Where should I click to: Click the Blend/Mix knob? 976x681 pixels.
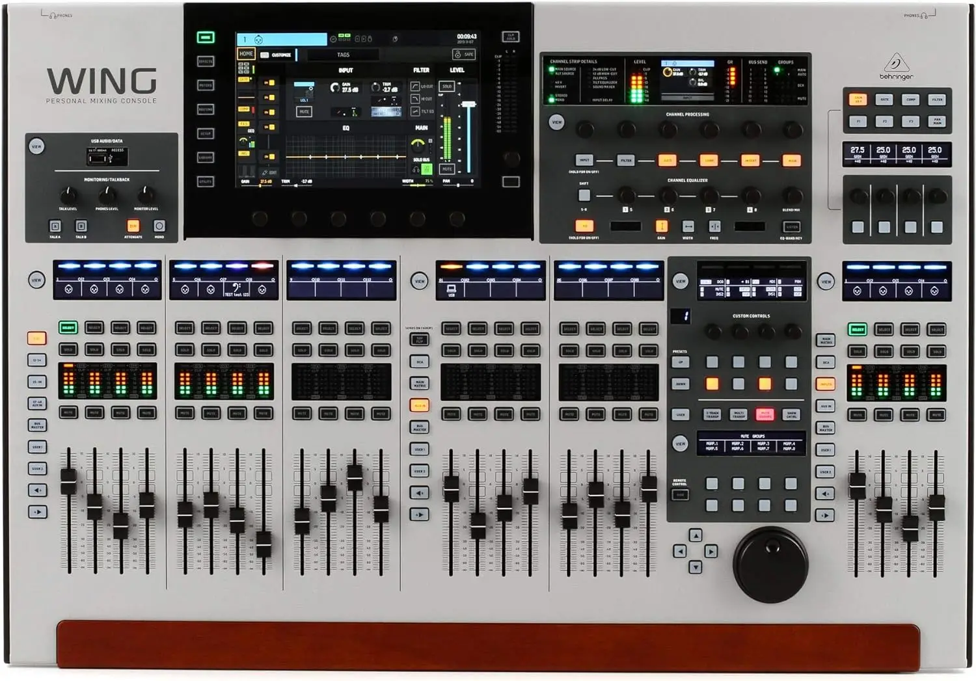793,195
